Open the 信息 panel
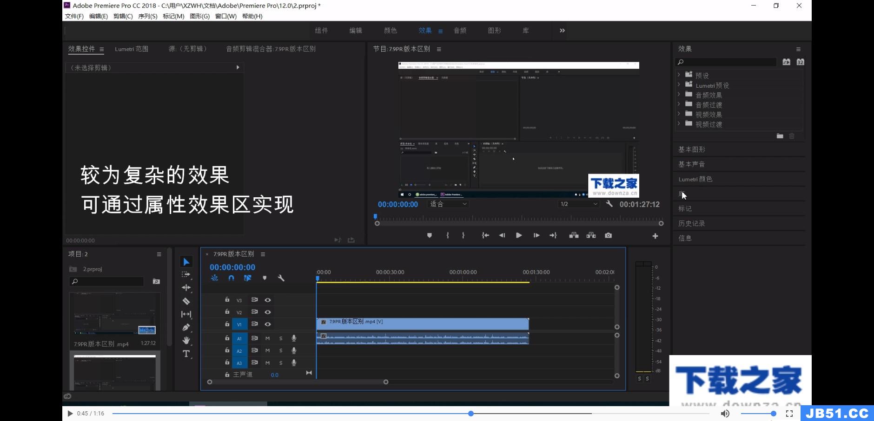The image size is (874, 421). [x=685, y=238]
